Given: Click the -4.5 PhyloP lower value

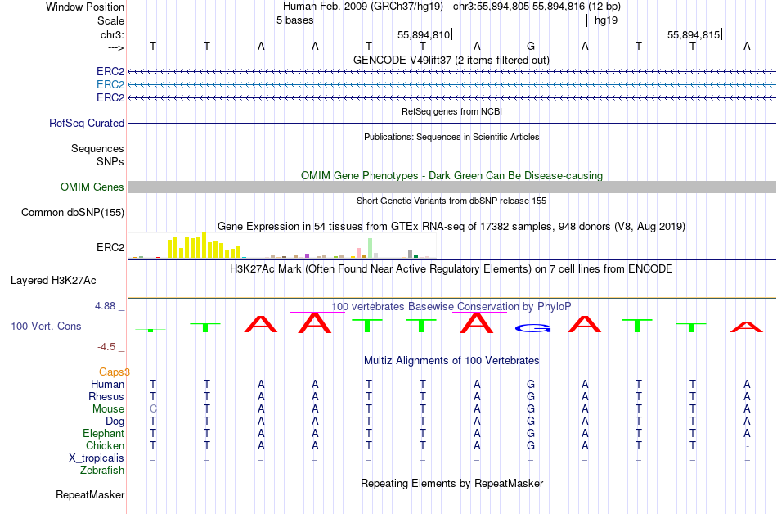Looking at the screenshot, I should coord(106,347).
